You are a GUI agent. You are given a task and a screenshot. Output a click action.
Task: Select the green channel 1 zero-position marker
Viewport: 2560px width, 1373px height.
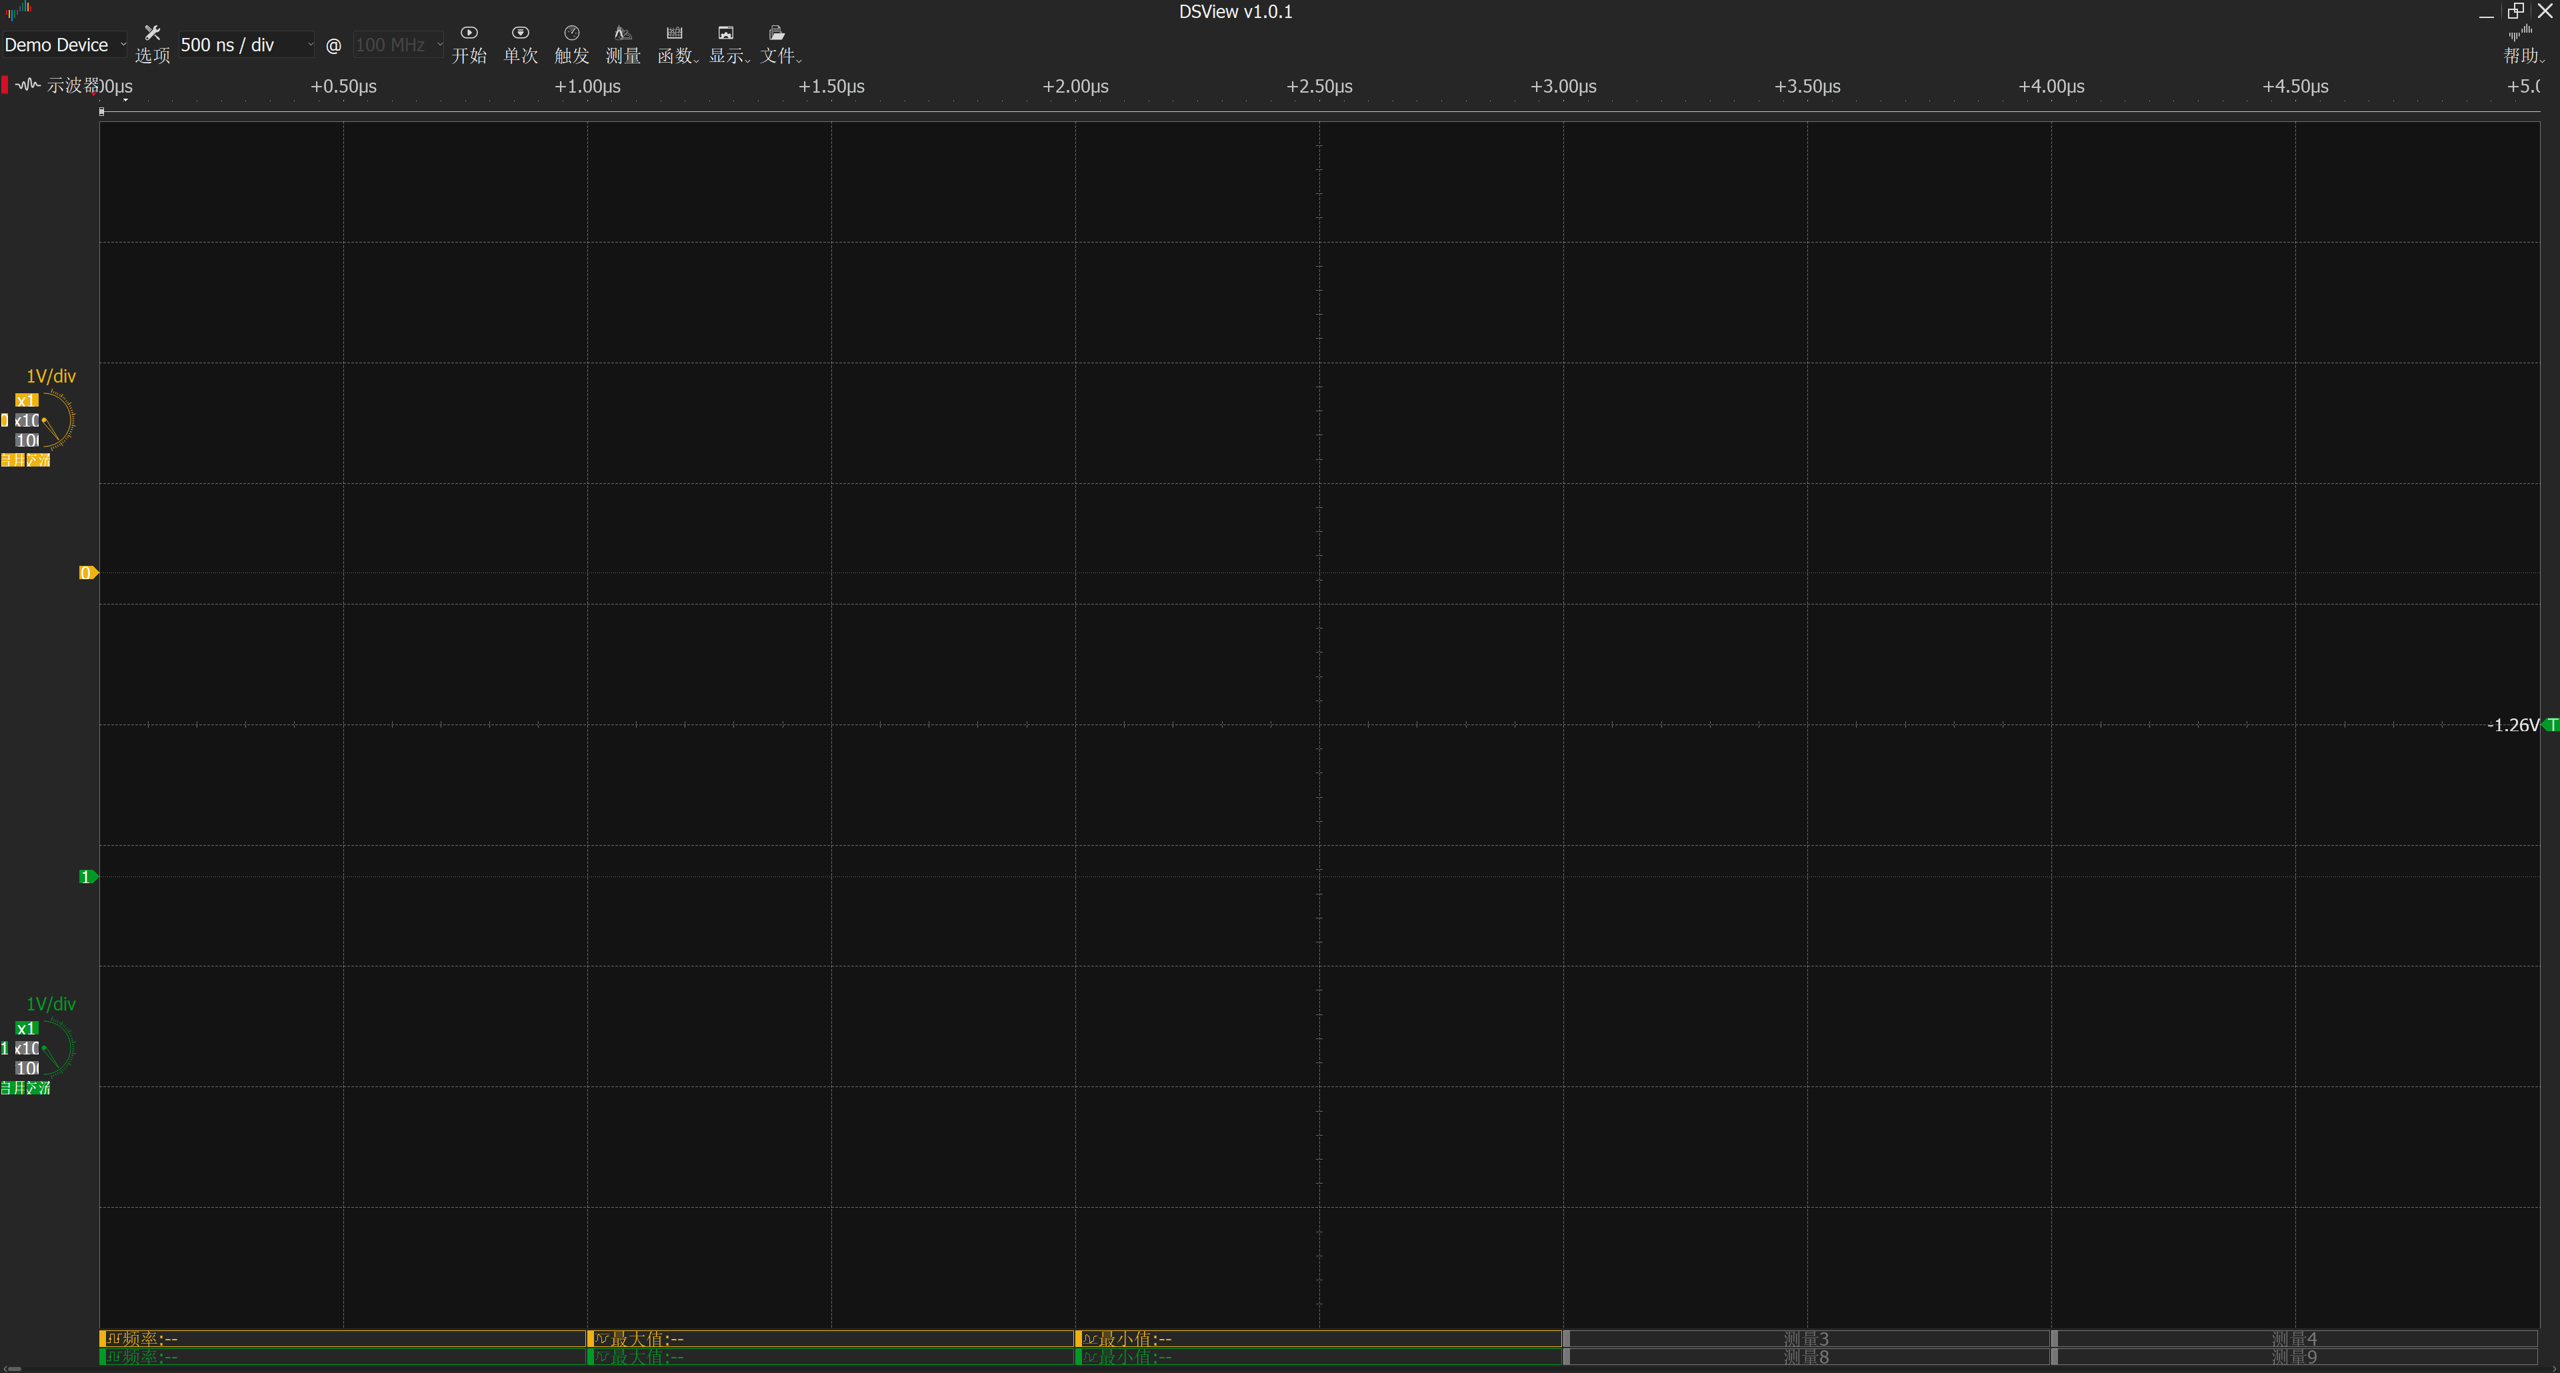[89, 876]
